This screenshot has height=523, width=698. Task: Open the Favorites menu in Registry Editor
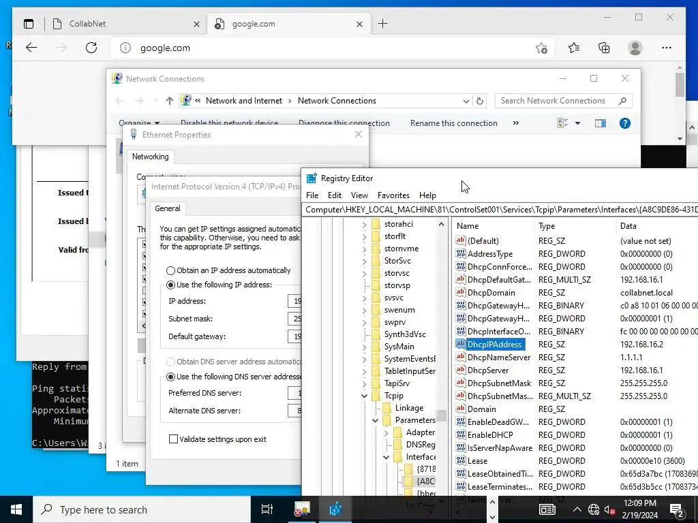(x=393, y=195)
